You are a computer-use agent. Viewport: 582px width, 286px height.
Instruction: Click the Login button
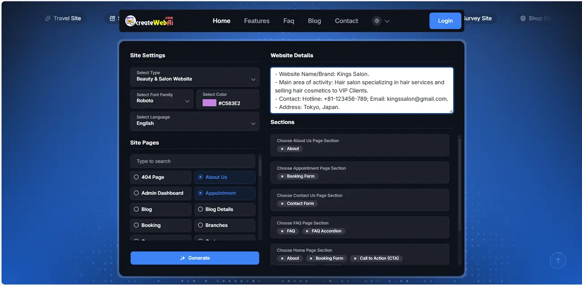pyautogui.click(x=445, y=20)
